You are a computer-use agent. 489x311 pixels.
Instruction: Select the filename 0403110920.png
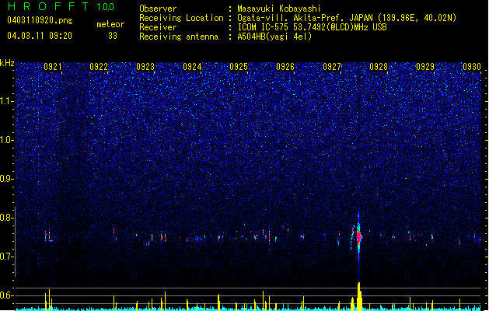(40, 20)
